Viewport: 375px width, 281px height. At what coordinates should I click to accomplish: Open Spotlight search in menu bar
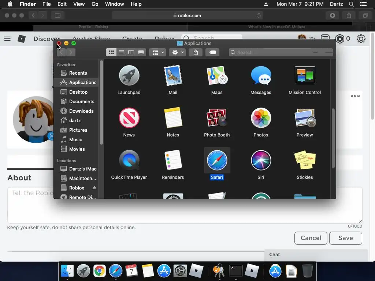[351, 4]
